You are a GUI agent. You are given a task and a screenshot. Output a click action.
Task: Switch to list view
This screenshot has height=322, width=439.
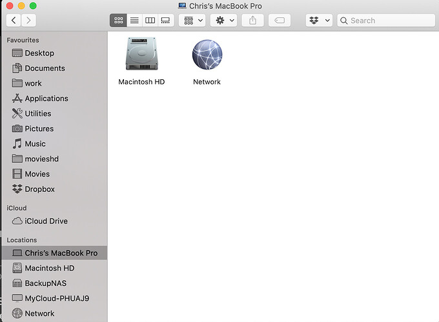(134, 21)
